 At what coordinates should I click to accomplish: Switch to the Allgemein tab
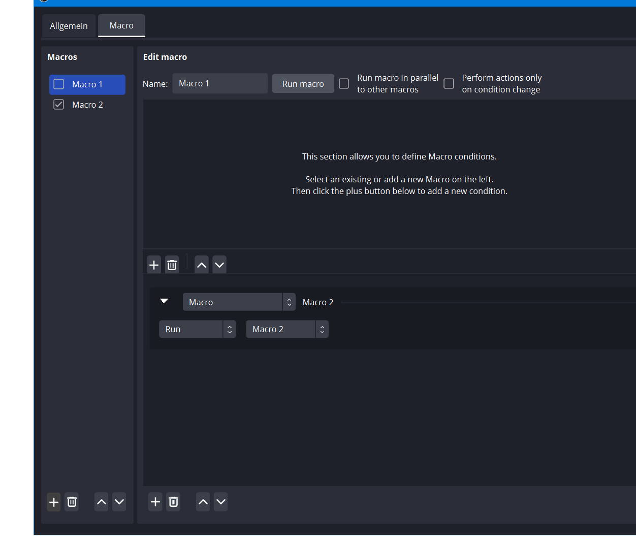pyautogui.click(x=69, y=25)
